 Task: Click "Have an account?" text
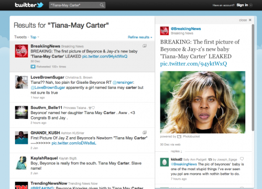point(223,5)
